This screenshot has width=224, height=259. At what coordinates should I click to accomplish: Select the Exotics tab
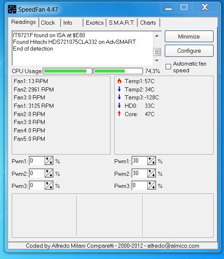tap(95, 23)
